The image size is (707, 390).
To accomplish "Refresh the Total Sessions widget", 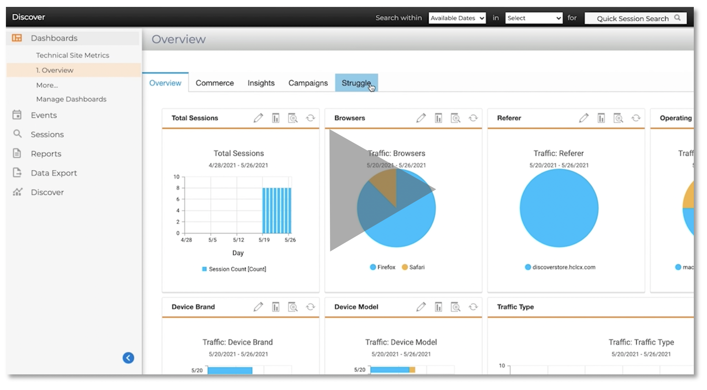I will pyautogui.click(x=310, y=118).
